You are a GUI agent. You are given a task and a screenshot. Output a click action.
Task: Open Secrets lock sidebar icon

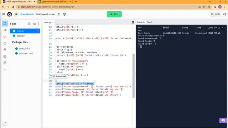pos(5,50)
